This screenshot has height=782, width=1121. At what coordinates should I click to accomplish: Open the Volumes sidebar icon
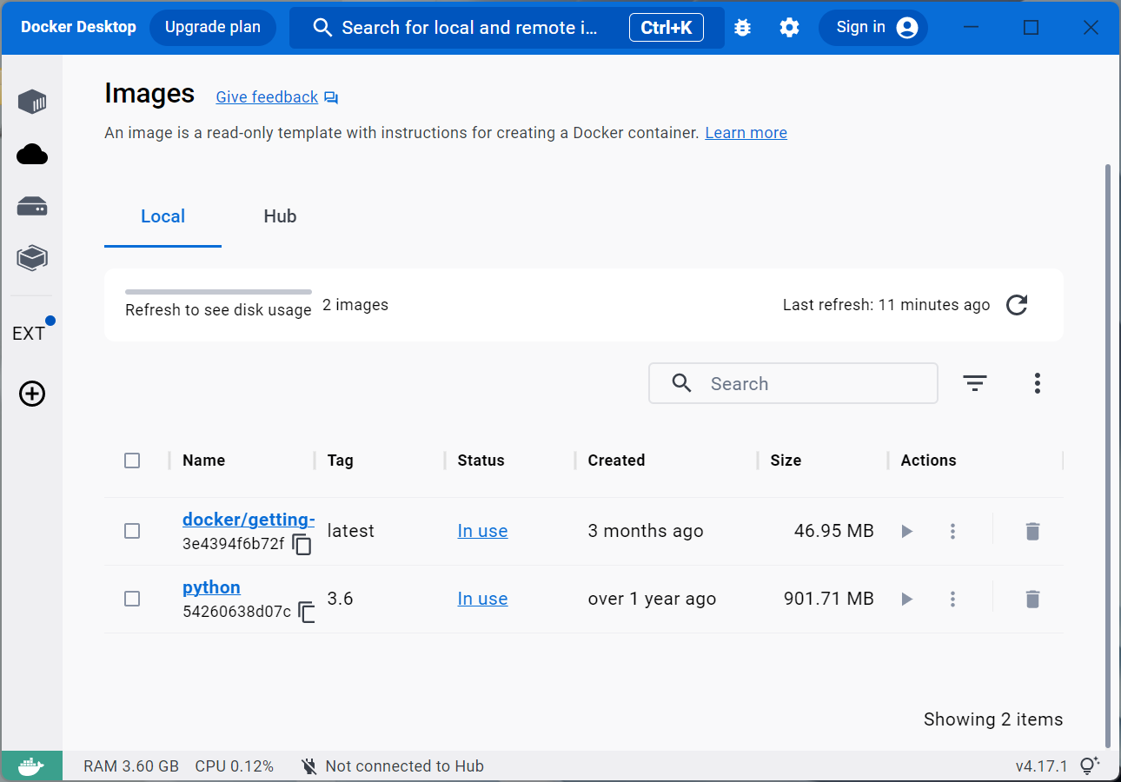[x=32, y=207]
